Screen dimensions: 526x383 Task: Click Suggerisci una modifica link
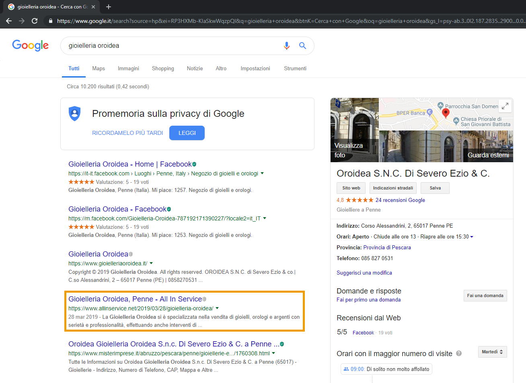click(x=364, y=273)
